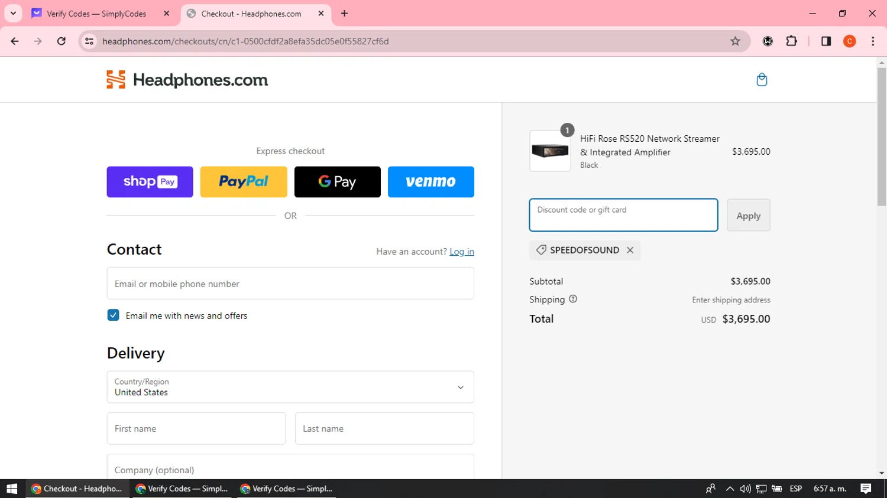Click the page vertical scrollbar
The height and width of the screenshot is (498, 887).
coord(882,138)
